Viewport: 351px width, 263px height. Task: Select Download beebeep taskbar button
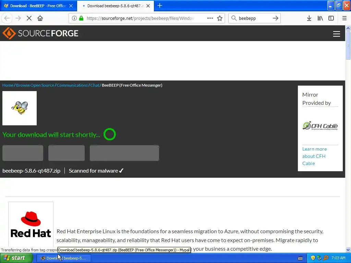(x=64, y=258)
